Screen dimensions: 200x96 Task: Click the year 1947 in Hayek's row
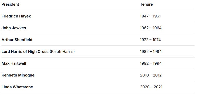click(x=144, y=16)
